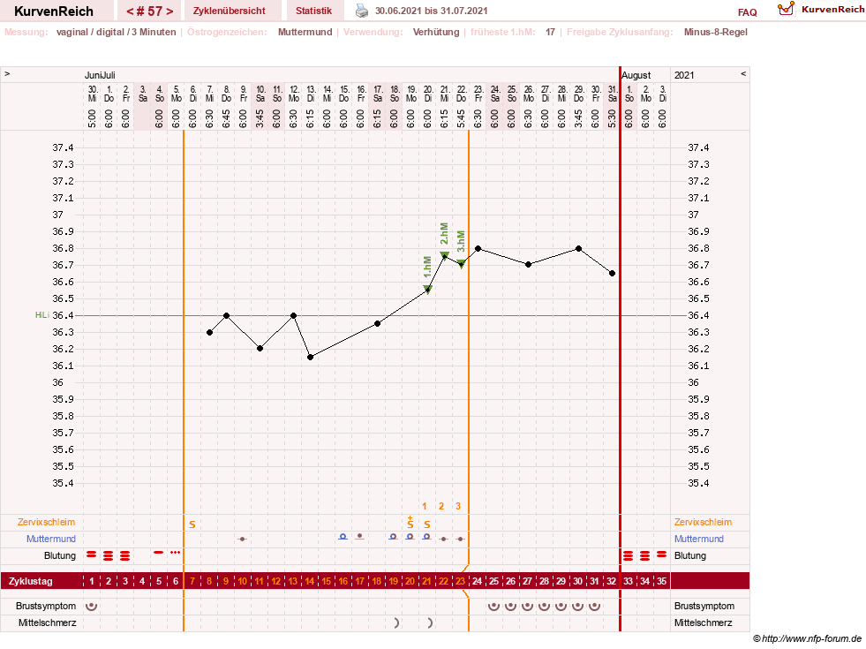Click the right Muttermund row label
This screenshot has height=649, width=866.
pyautogui.click(x=698, y=539)
